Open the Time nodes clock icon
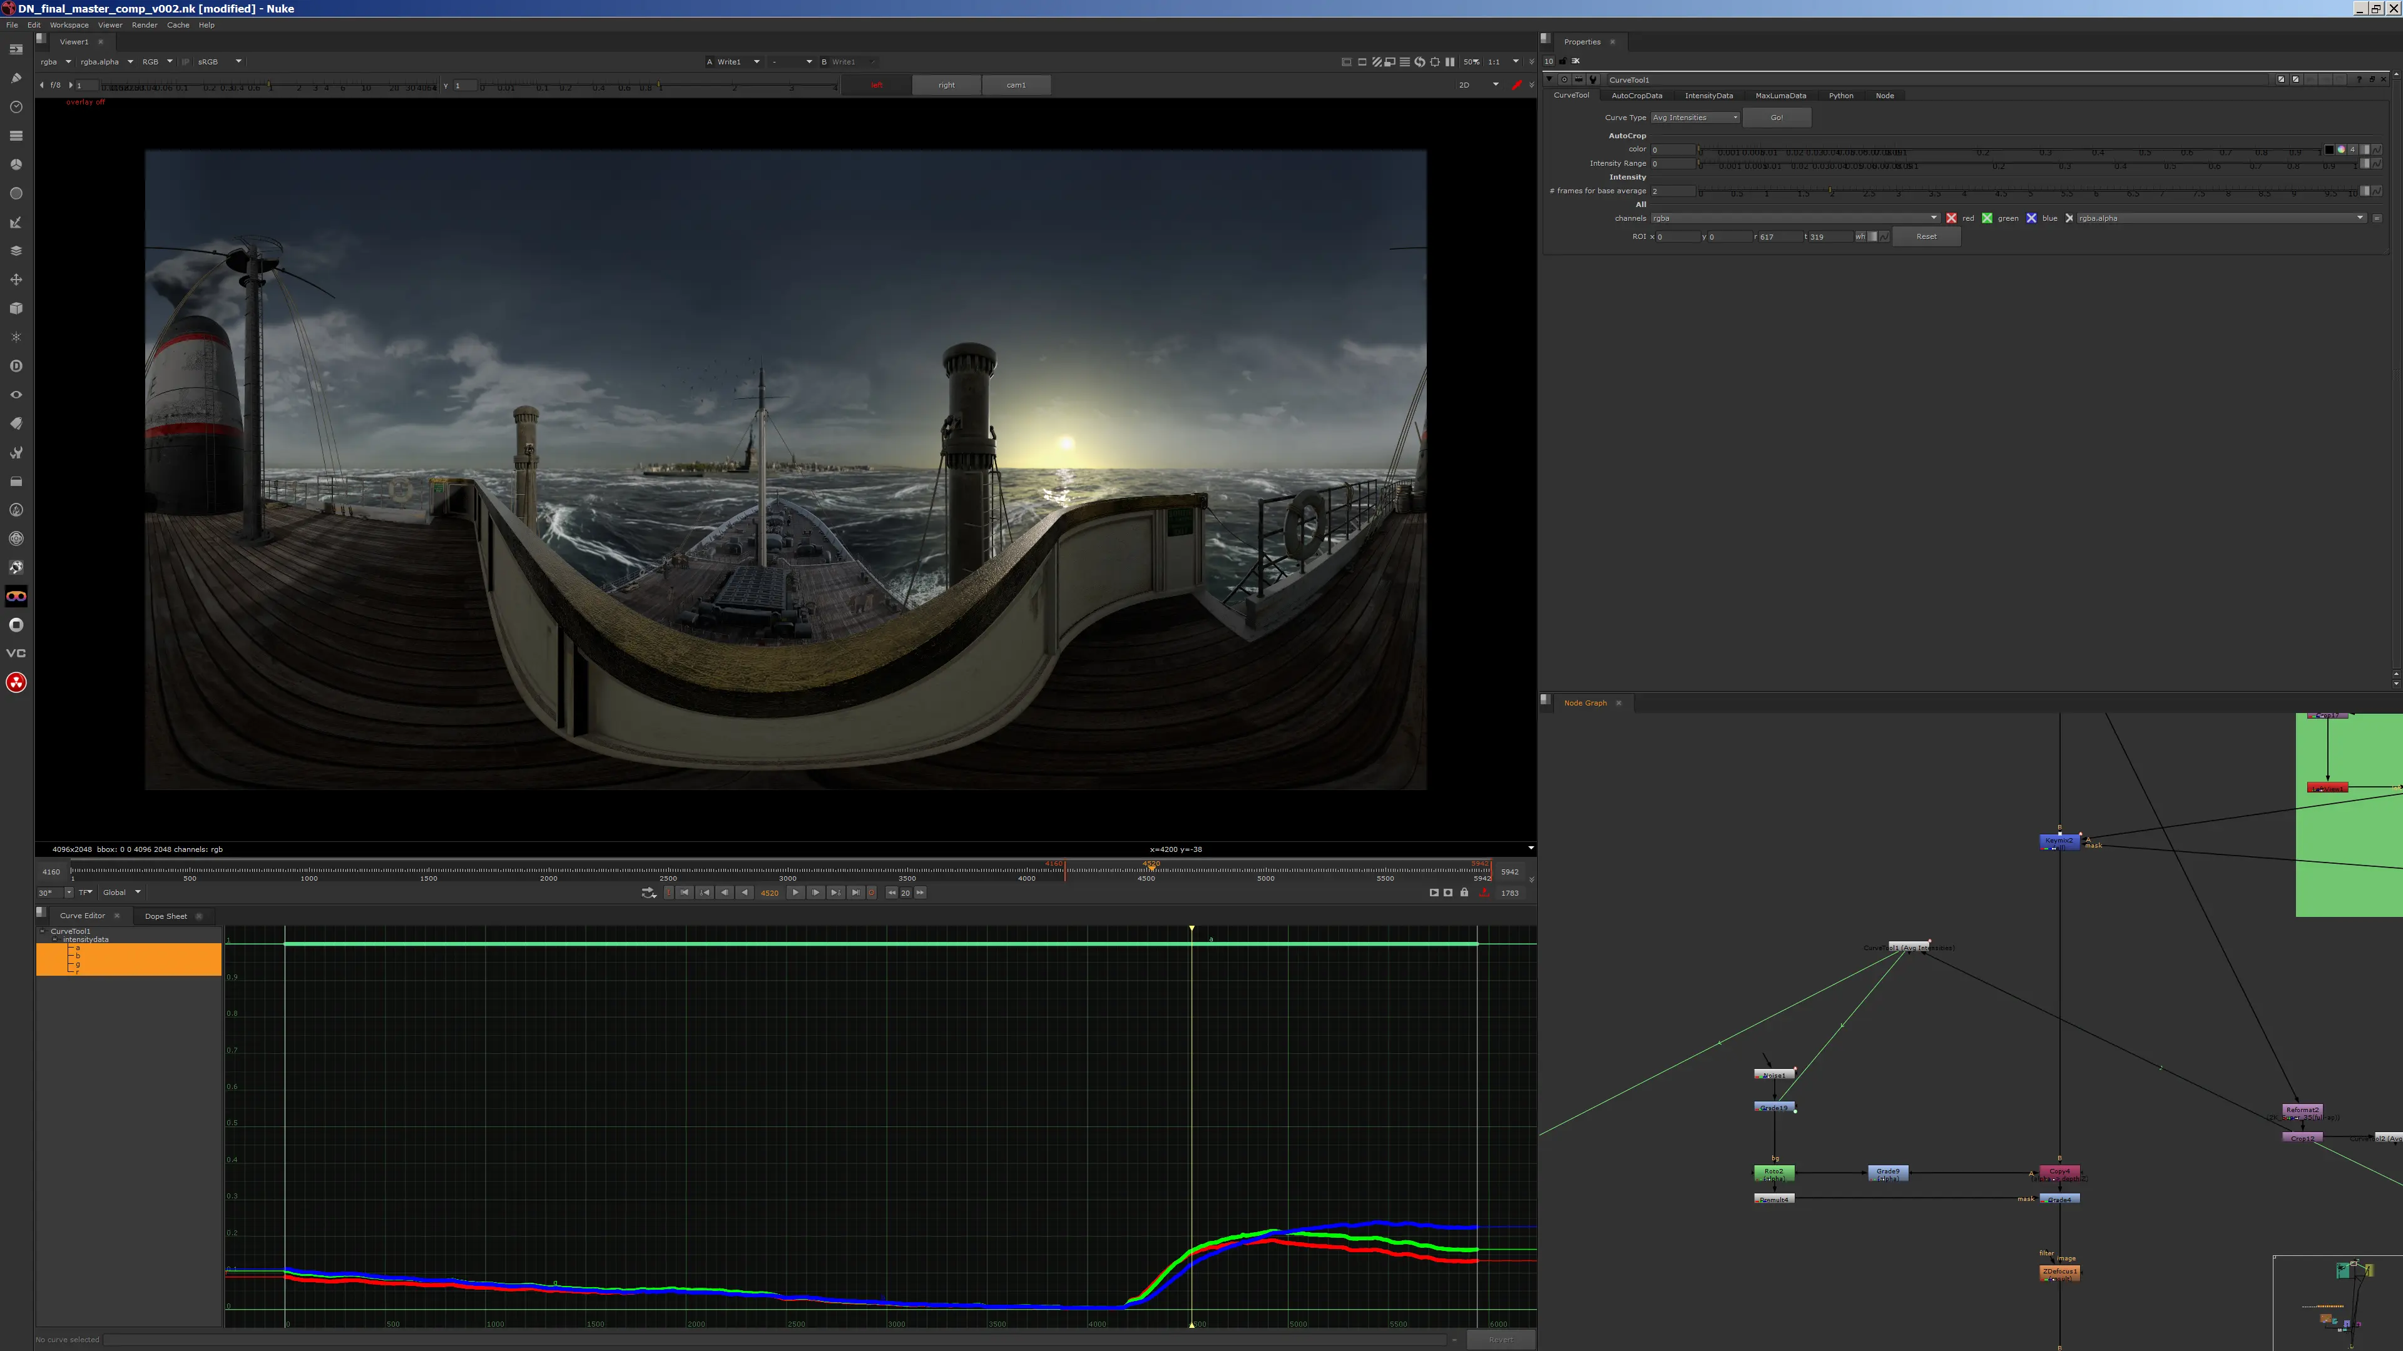This screenshot has height=1351, width=2403. [x=16, y=107]
